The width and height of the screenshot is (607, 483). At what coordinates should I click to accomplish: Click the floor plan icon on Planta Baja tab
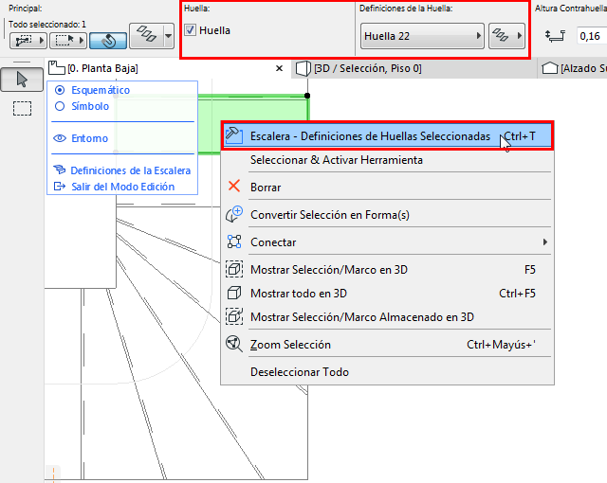(x=57, y=67)
